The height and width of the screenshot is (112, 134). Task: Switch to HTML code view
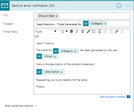(37, 36)
